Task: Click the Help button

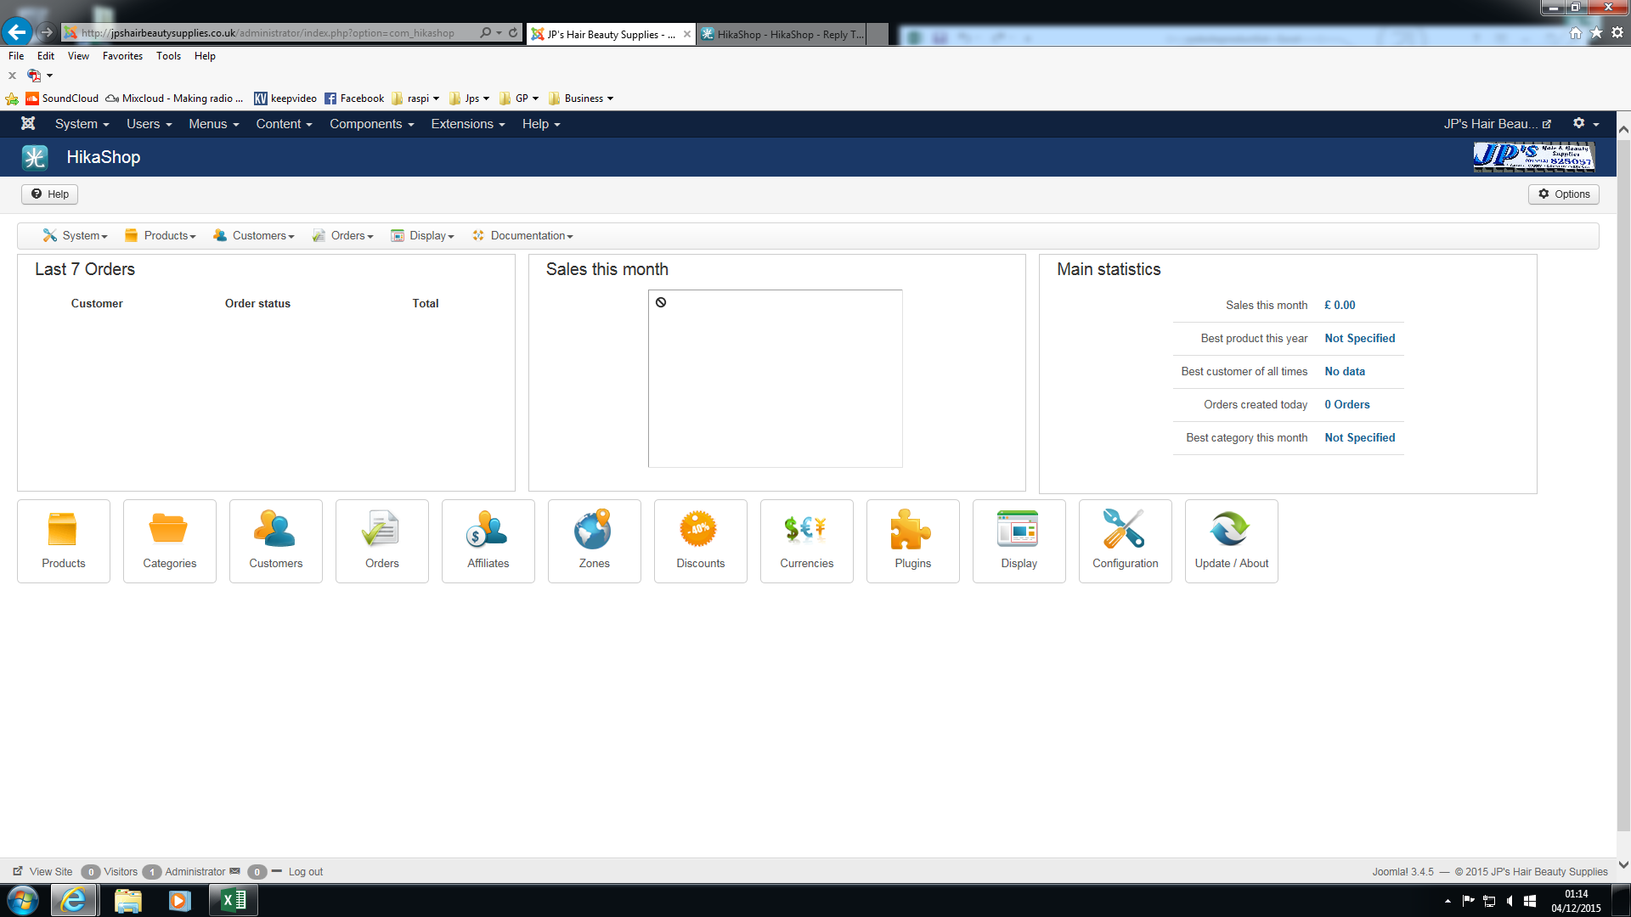Action: coord(50,194)
